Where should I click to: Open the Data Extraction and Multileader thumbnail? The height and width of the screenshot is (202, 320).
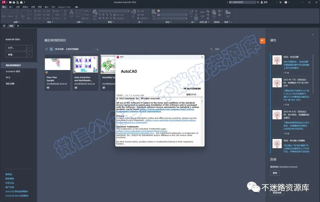(x=86, y=64)
